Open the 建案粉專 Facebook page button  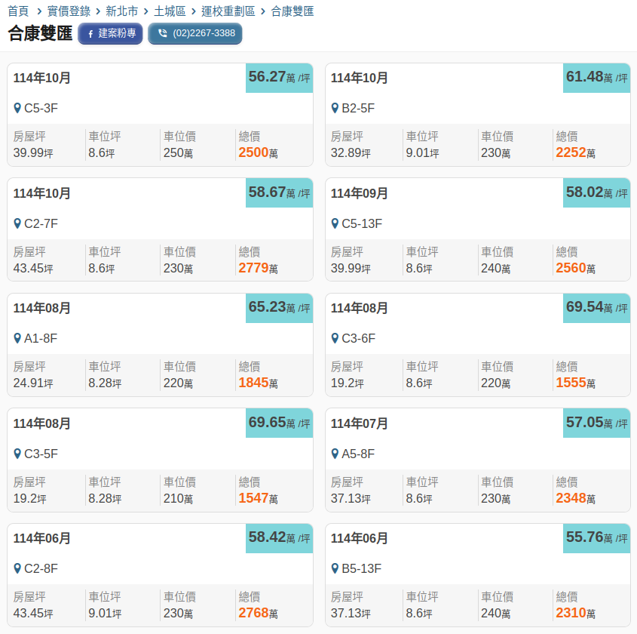(110, 33)
